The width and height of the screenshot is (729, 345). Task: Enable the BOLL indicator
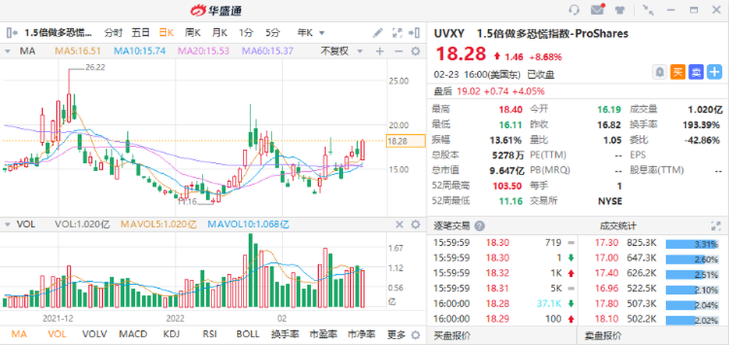pos(248,334)
